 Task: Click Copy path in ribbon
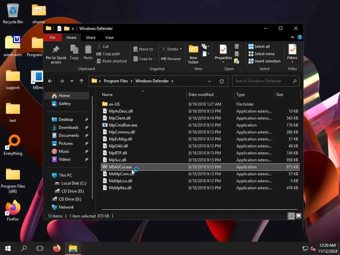pyautogui.click(x=108, y=54)
